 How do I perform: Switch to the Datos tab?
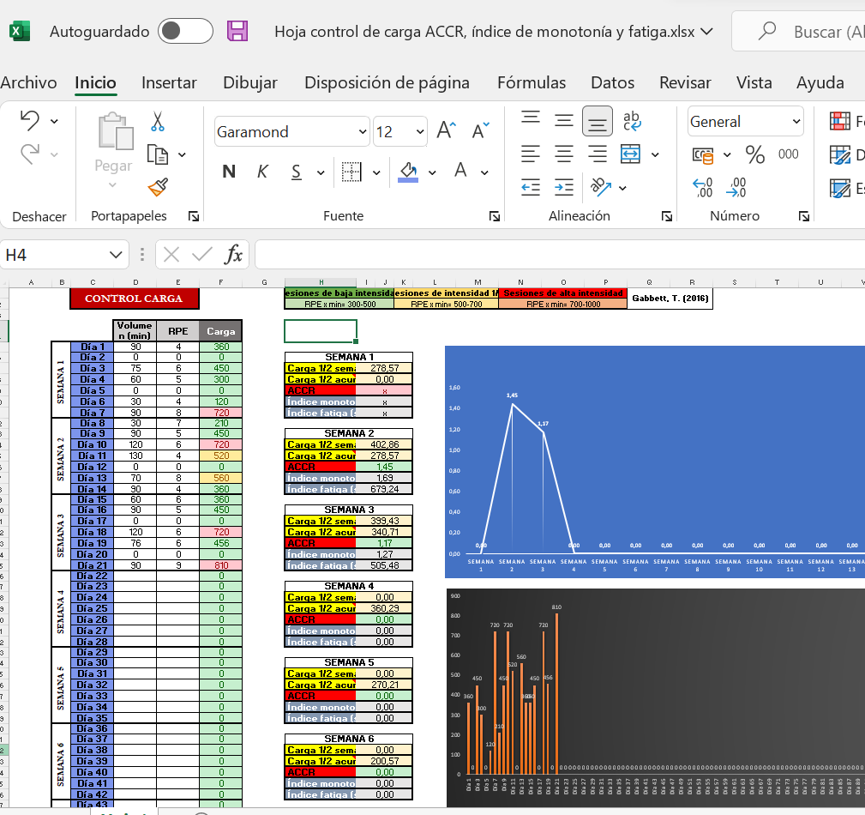coord(612,82)
